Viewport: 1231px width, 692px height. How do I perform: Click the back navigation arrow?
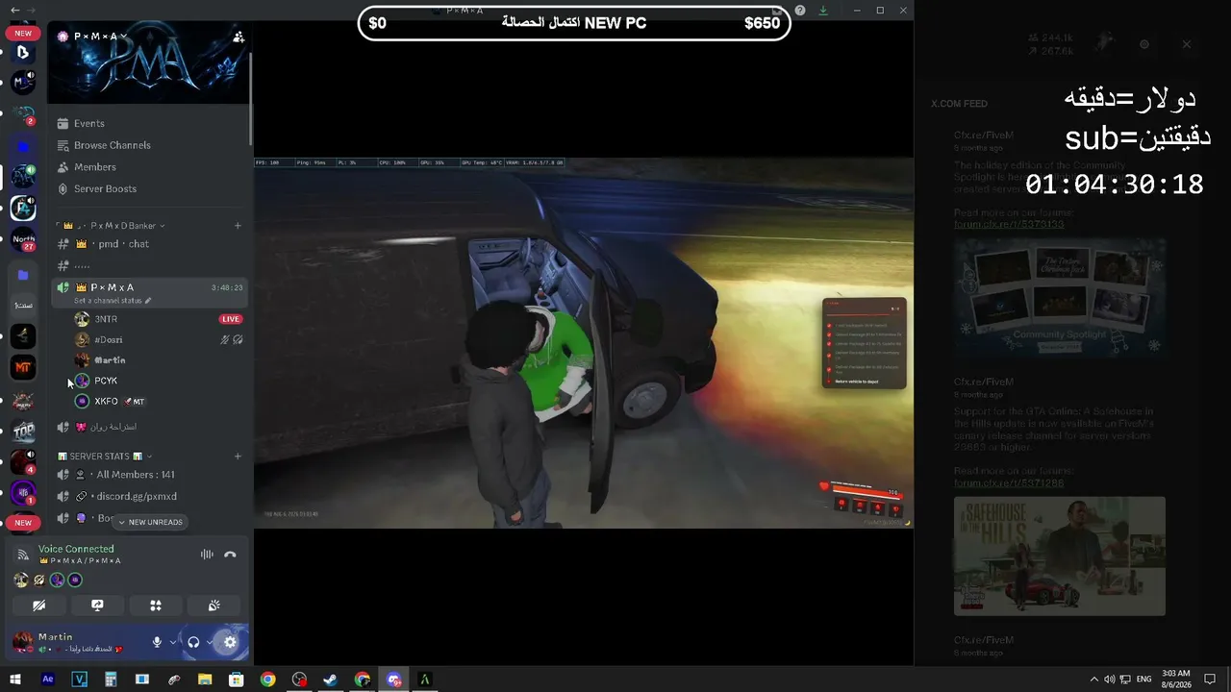click(x=14, y=10)
